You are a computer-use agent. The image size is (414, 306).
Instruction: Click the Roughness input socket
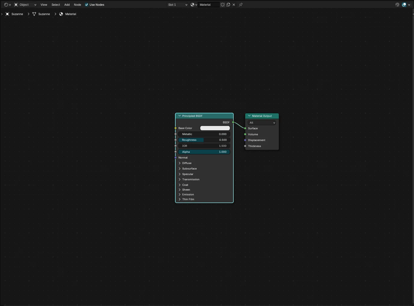(x=175, y=140)
